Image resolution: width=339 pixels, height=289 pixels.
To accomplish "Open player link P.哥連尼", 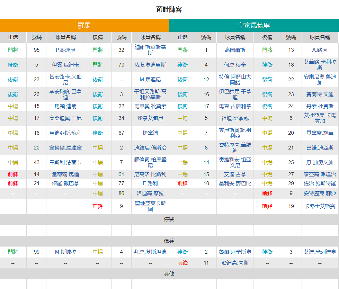I will (65, 50).
